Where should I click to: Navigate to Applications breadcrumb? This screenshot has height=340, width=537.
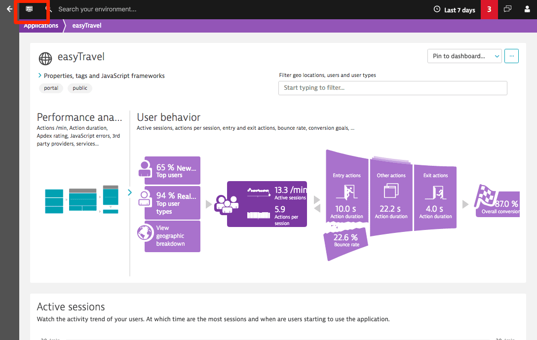(41, 26)
